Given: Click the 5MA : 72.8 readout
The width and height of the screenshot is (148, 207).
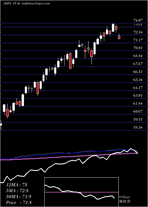Looking at the screenshot, I should (17, 191).
